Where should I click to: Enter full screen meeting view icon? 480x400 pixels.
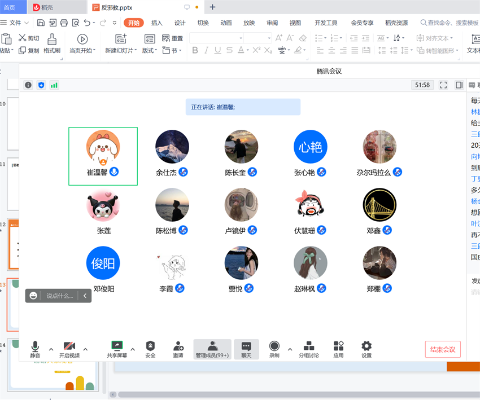tap(443, 85)
